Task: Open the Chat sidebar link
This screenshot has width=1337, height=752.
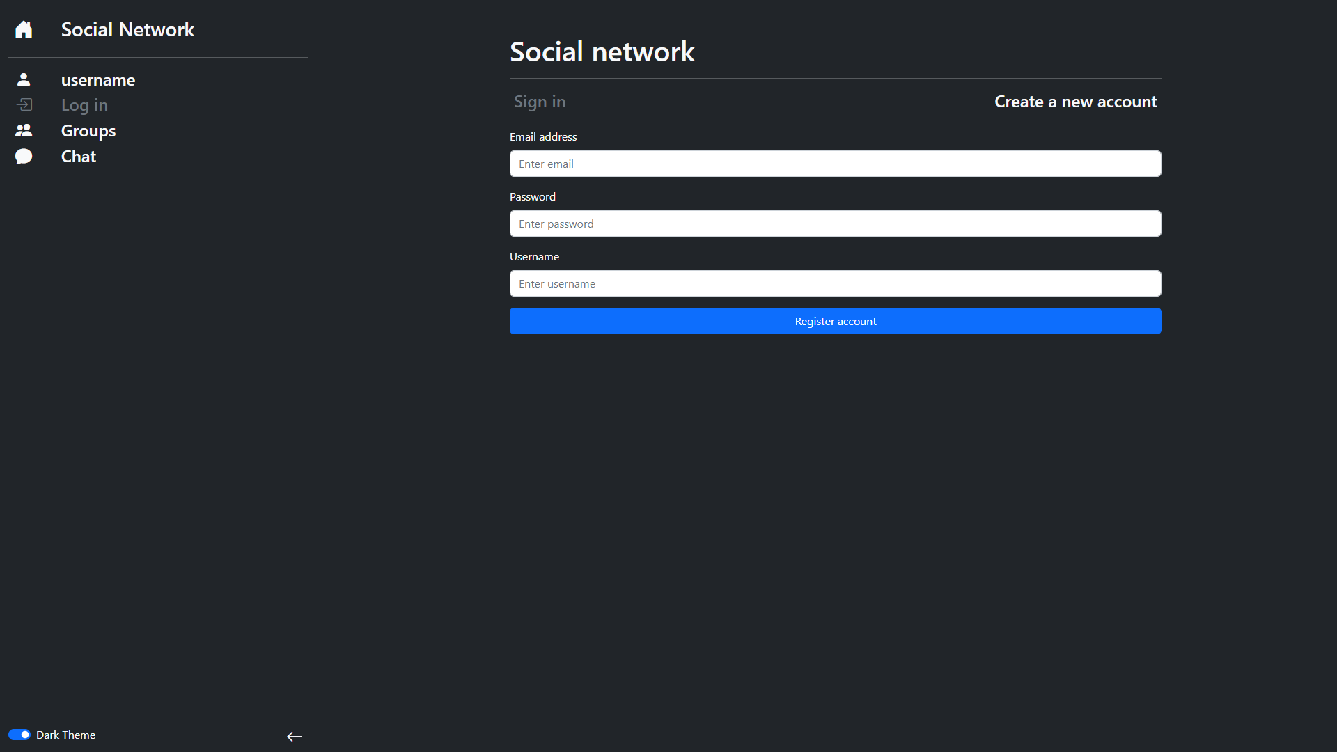Action: (x=79, y=157)
